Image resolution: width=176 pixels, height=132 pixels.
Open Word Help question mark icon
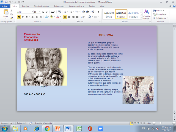[174, 6]
